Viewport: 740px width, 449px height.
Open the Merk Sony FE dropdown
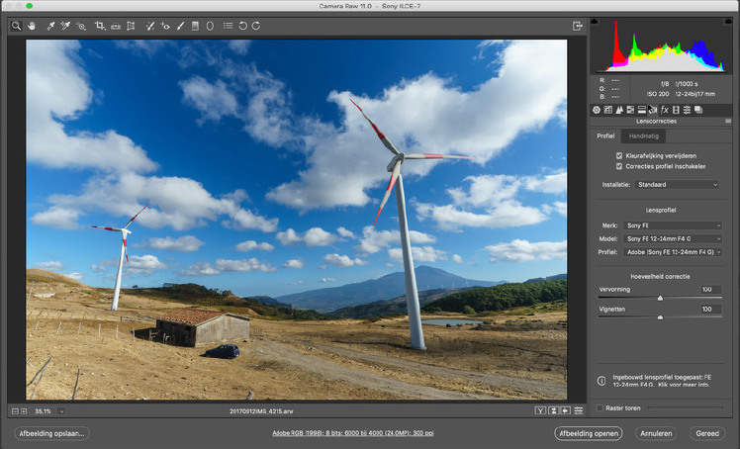pyautogui.click(x=673, y=225)
